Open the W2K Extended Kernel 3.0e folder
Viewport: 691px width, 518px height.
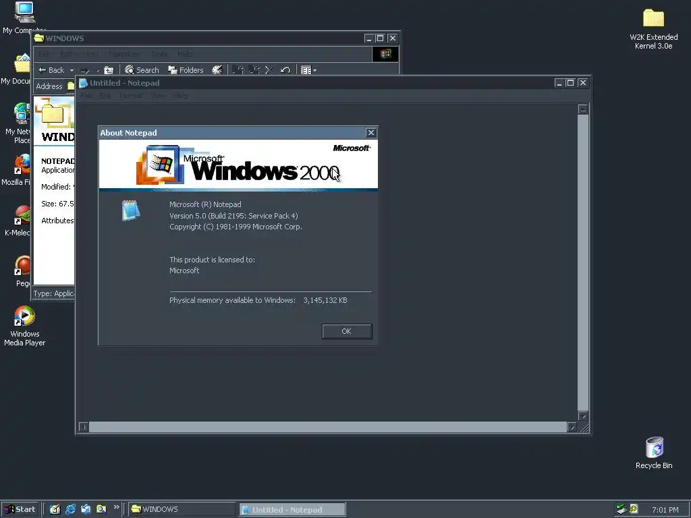[x=653, y=30]
